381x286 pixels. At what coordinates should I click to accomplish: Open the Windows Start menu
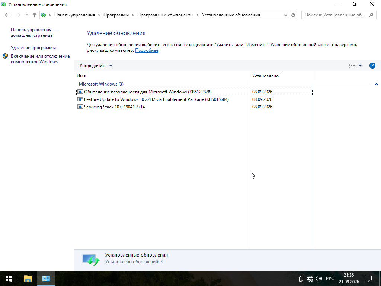[x=9, y=279]
